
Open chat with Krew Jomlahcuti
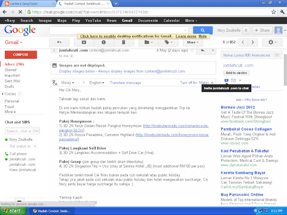pyautogui.click(x=23, y=170)
